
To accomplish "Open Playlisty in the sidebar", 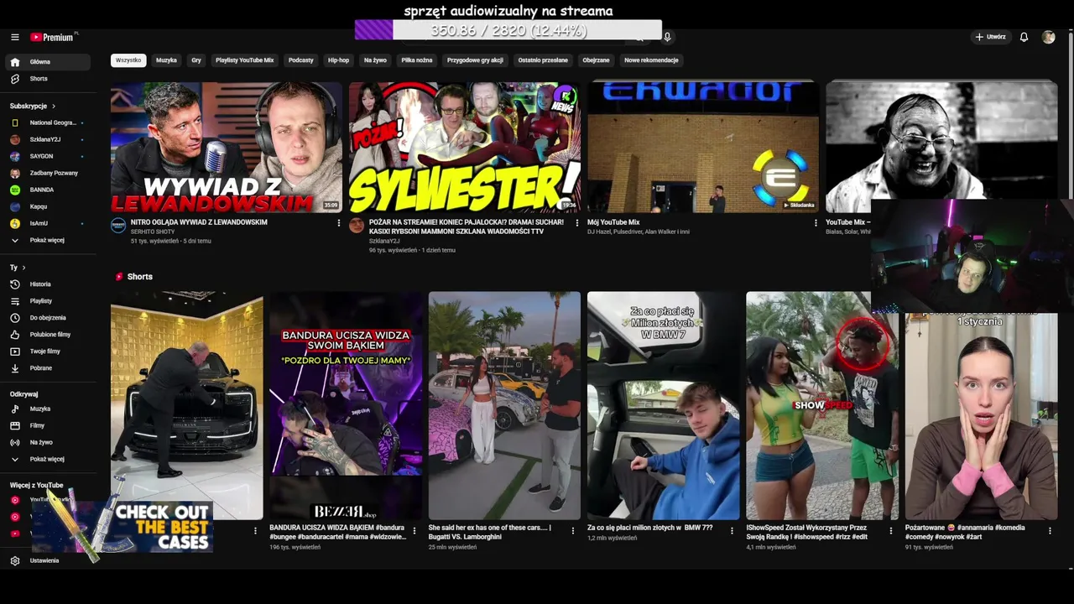I will 47,301.
